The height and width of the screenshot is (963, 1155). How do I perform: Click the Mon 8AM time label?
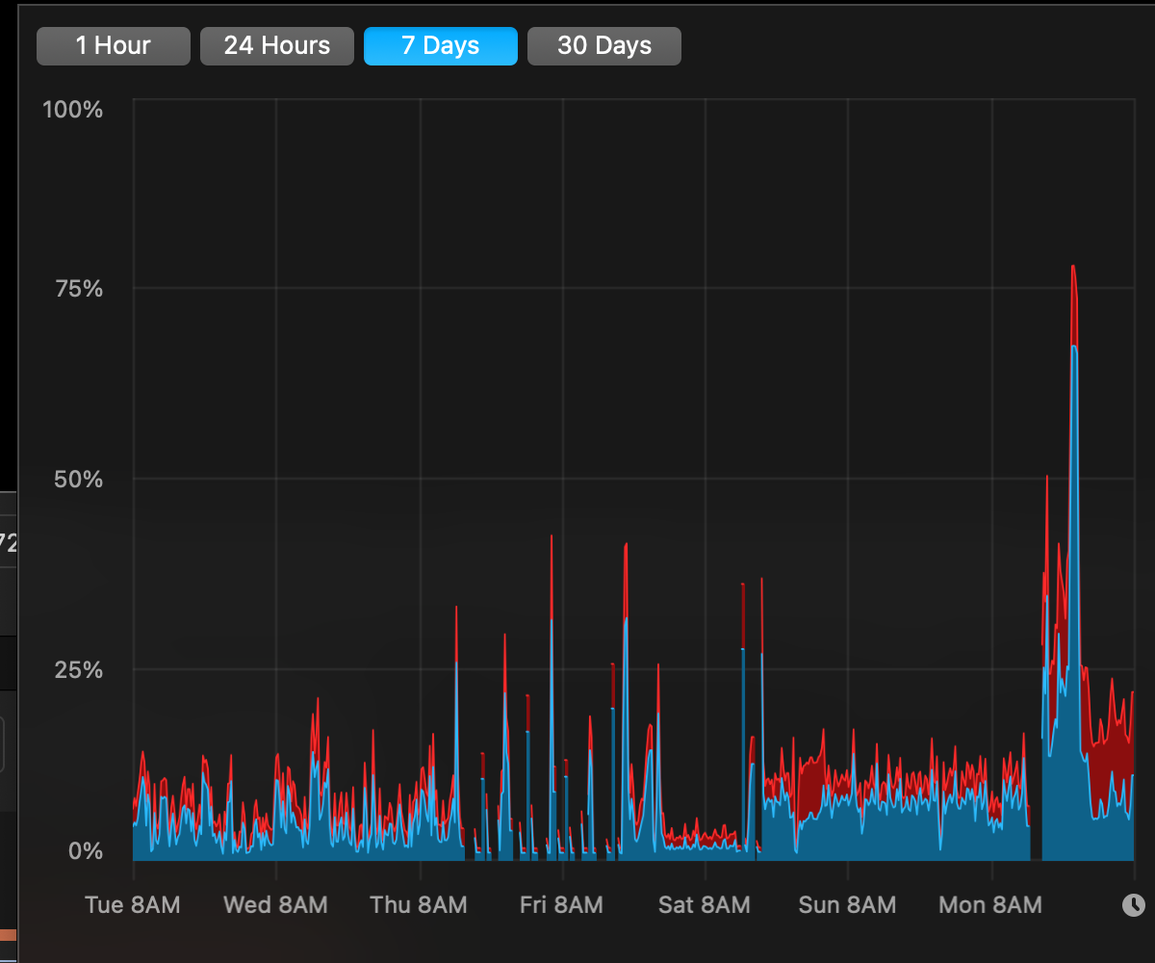click(990, 905)
